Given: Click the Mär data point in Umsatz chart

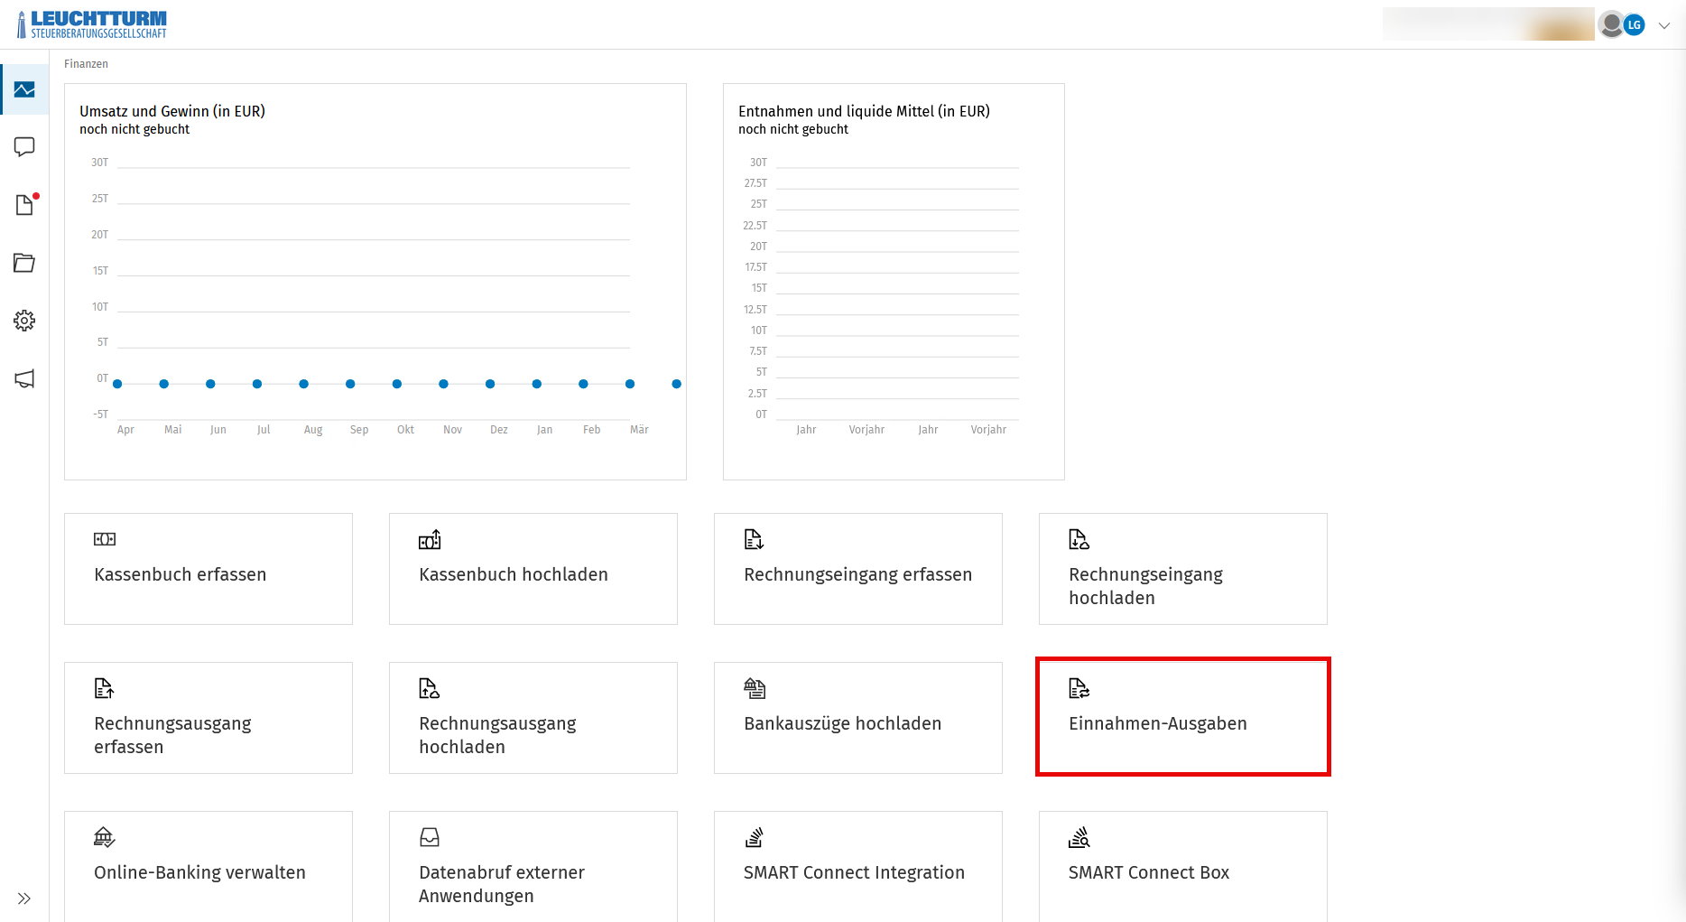Looking at the screenshot, I should click(630, 384).
